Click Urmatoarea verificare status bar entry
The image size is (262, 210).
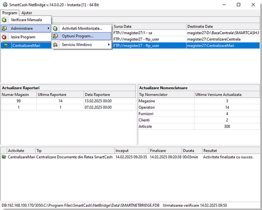click(195, 205)
